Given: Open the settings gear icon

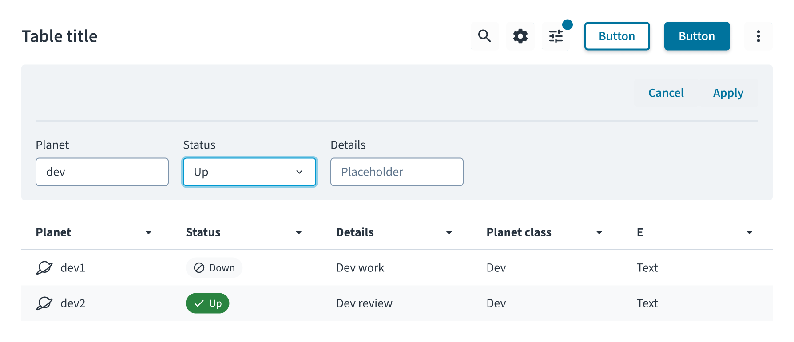Looking at the screenshot, I should [520, 36].
